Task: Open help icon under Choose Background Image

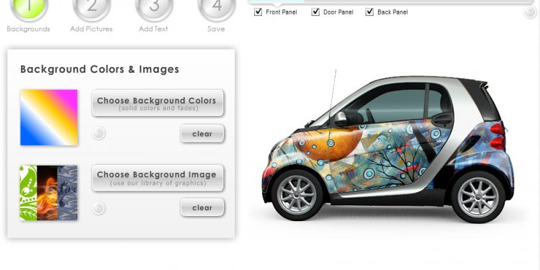Action: tap(99, 208)
